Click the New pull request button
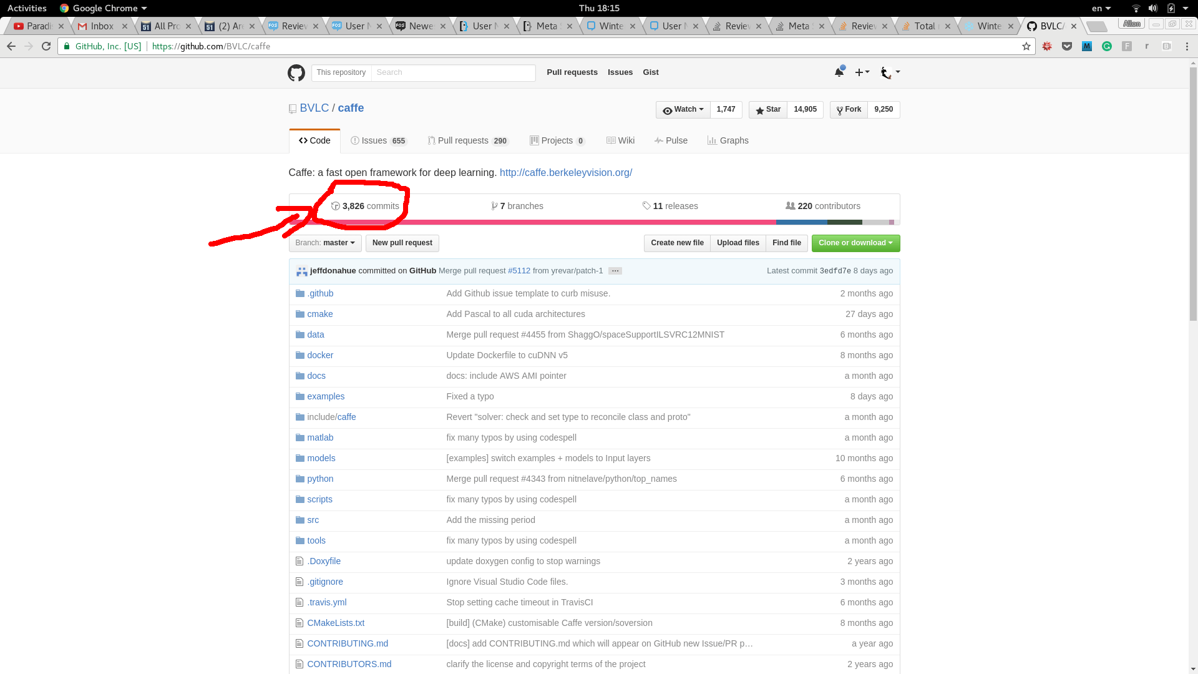 [402, 243]
